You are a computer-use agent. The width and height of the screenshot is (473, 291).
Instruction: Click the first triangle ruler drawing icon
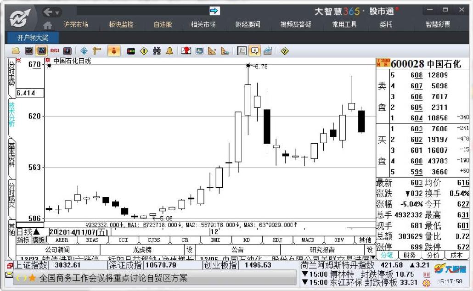coord(212,51)
